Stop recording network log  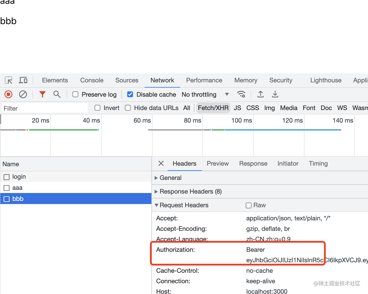[8, 94]
